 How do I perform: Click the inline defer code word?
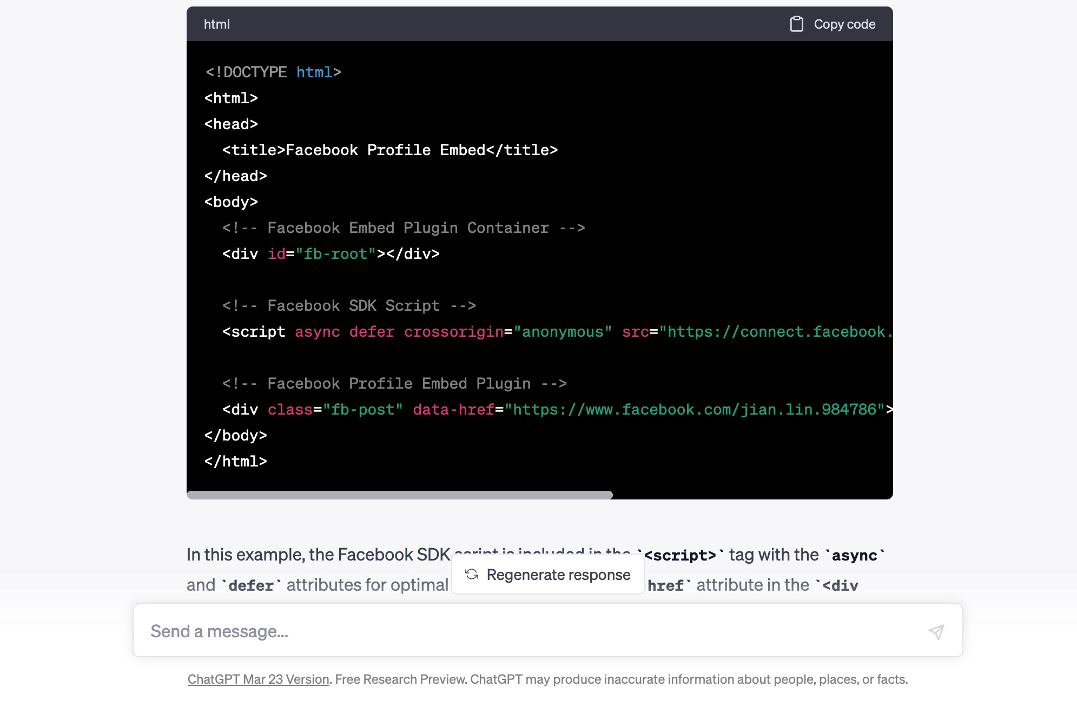tap(251, 585)
